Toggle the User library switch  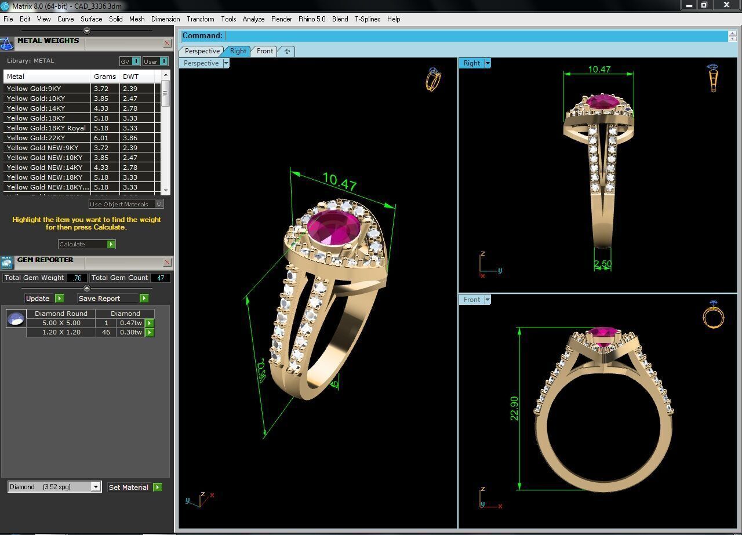click(x=155, y=61)
